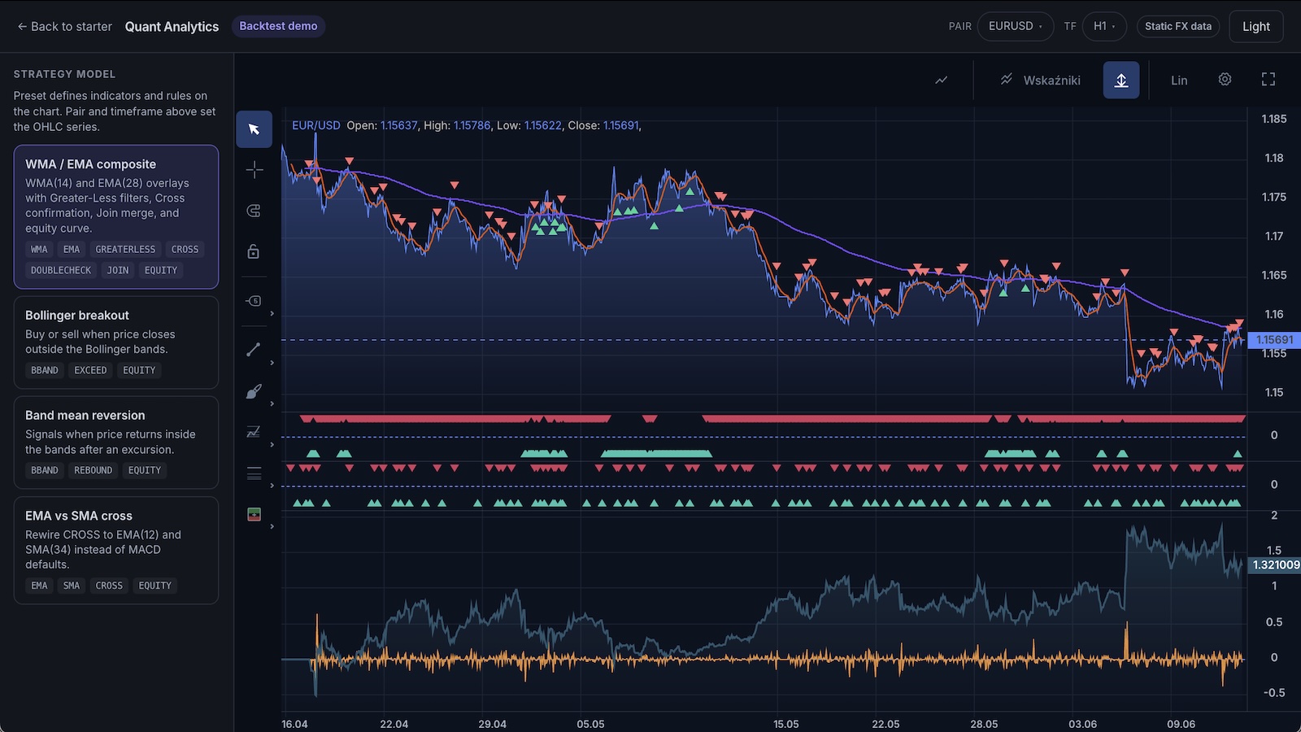Click the GREATERLESS tag
Screen dimensions: 1301x732
pos(125,250)
